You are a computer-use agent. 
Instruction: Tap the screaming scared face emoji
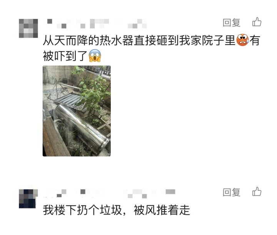coord(95,56)
